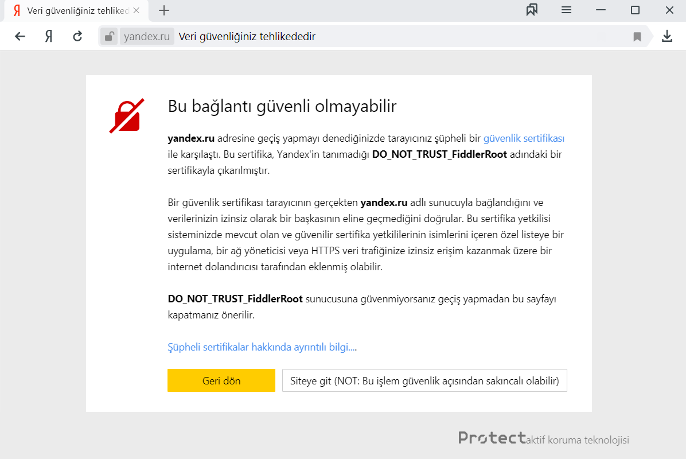The width and height of the screenshot is (686, 459).
Task: Click the yellow 'Geri dön' button
Action: coord(221,380)
